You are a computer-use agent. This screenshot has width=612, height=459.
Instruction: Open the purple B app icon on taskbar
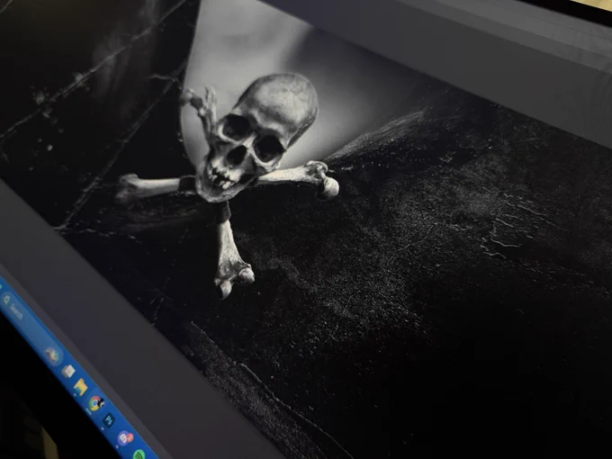point(125,438)
